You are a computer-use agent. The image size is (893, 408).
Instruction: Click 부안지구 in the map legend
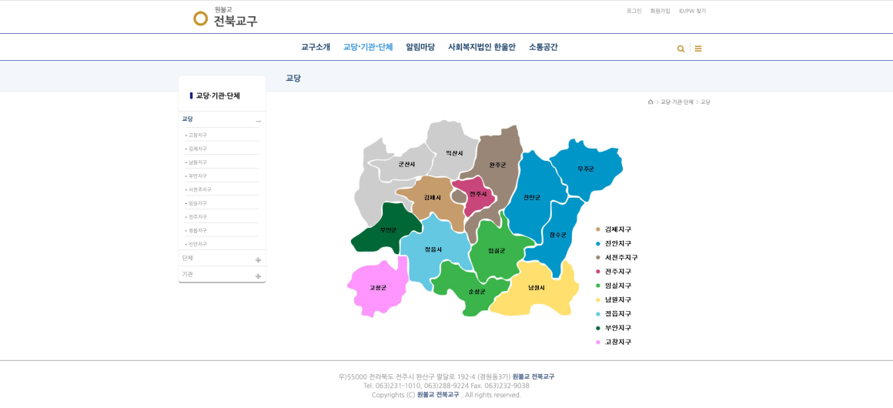click(618, 328)
